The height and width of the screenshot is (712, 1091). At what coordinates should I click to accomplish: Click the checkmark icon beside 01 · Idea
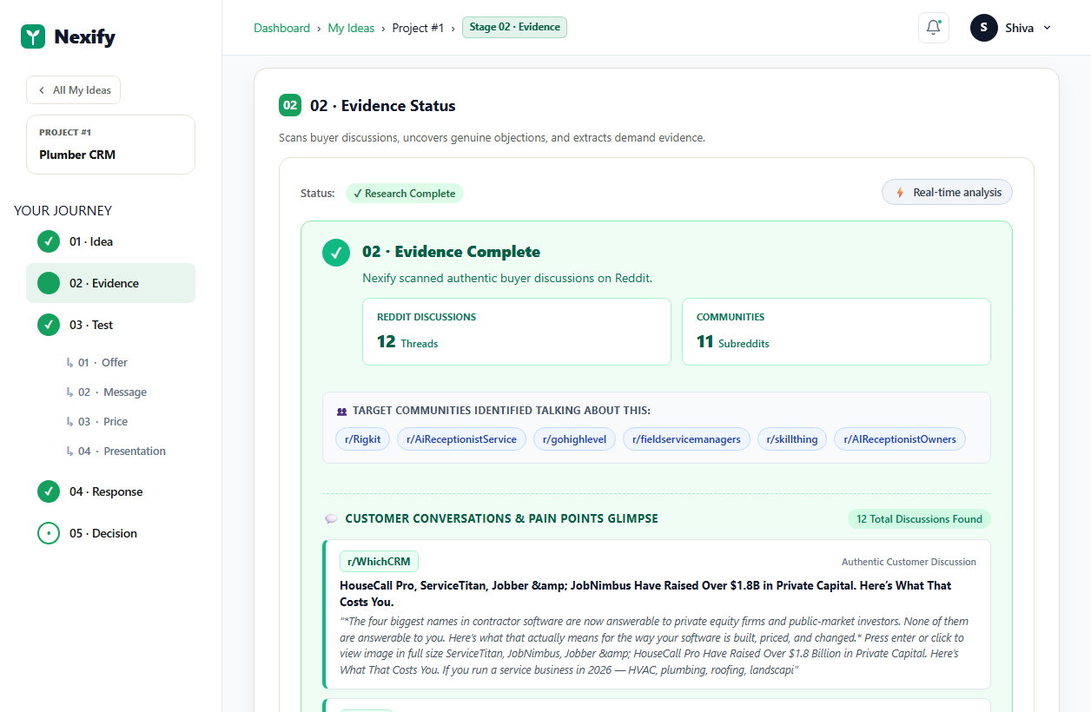(49, 241)
